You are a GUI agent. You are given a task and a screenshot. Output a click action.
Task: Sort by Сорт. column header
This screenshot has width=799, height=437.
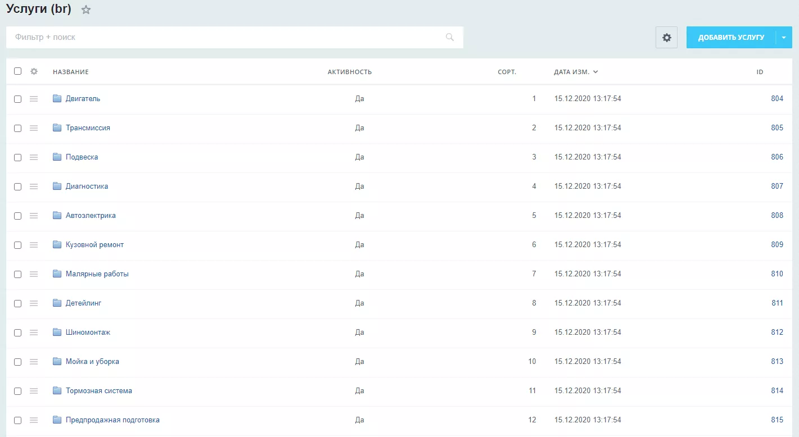(507, 72)
